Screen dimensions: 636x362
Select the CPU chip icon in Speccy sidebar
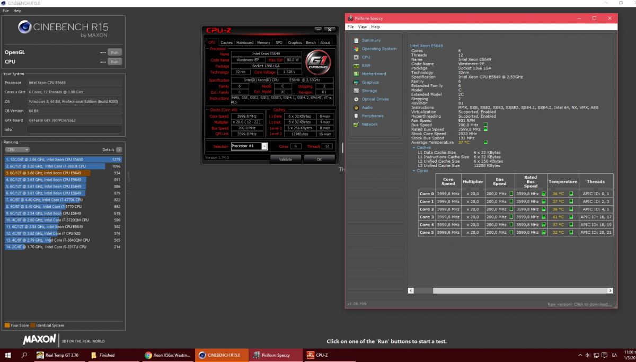(x=356, y=57)
